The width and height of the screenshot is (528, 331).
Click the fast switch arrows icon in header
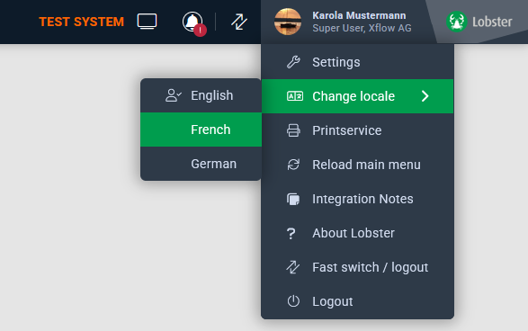click(x=239, y=22)
